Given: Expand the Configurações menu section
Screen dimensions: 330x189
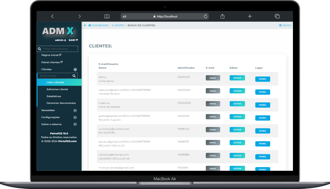Looking at the screenshot, I should 75,117.
